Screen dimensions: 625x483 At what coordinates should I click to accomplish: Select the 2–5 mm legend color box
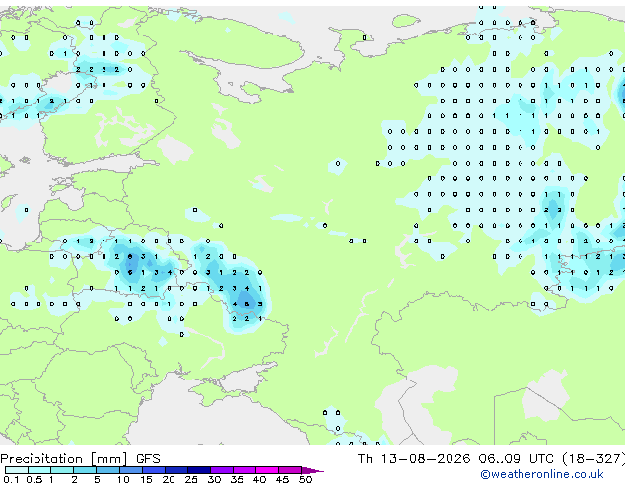pos(85,470)
